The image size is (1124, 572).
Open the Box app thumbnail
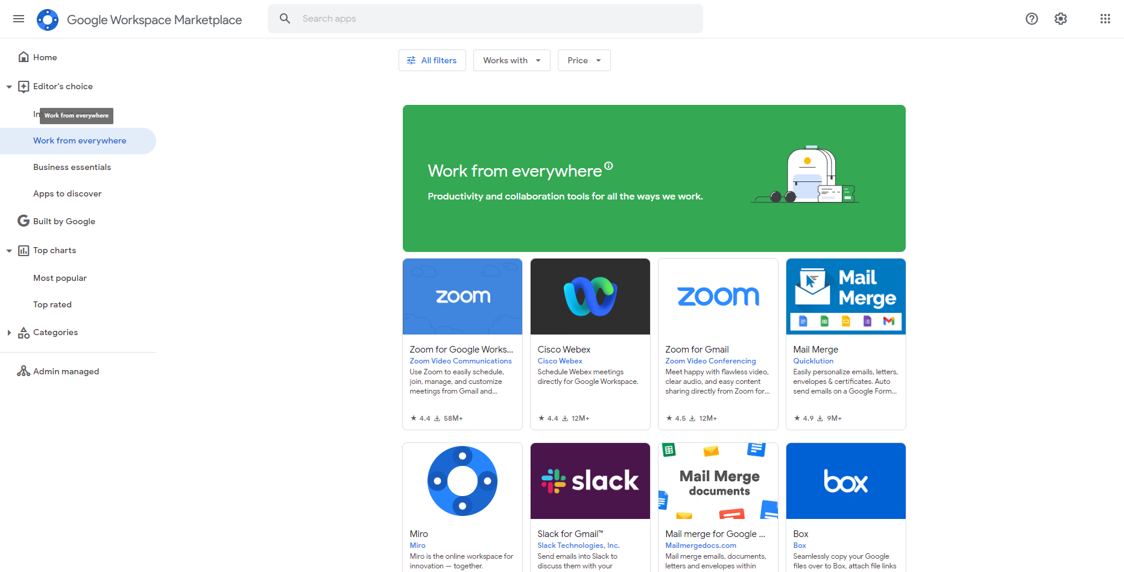click(846, 481)
